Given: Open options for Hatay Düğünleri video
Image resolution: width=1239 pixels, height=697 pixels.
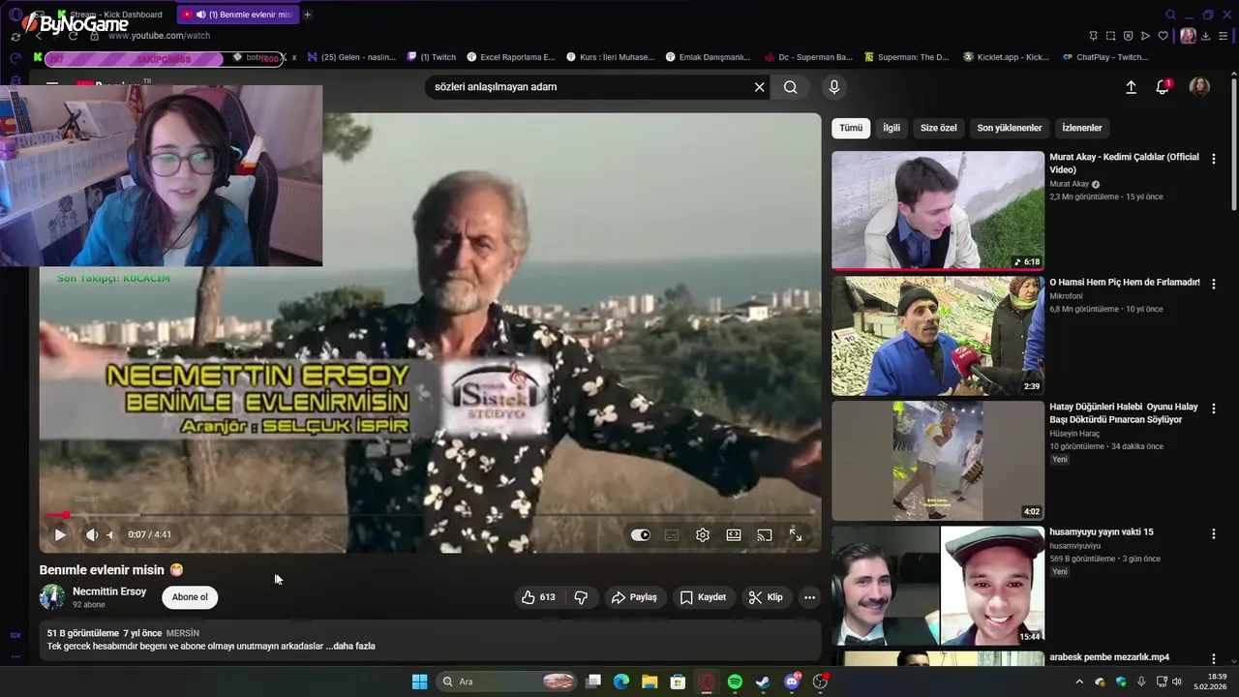Looking at the screenshot, I should click(1214, 408).
